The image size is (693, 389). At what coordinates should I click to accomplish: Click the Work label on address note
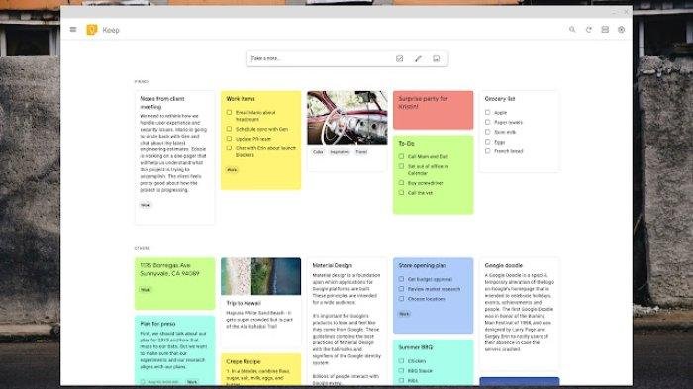pos(146,290)
